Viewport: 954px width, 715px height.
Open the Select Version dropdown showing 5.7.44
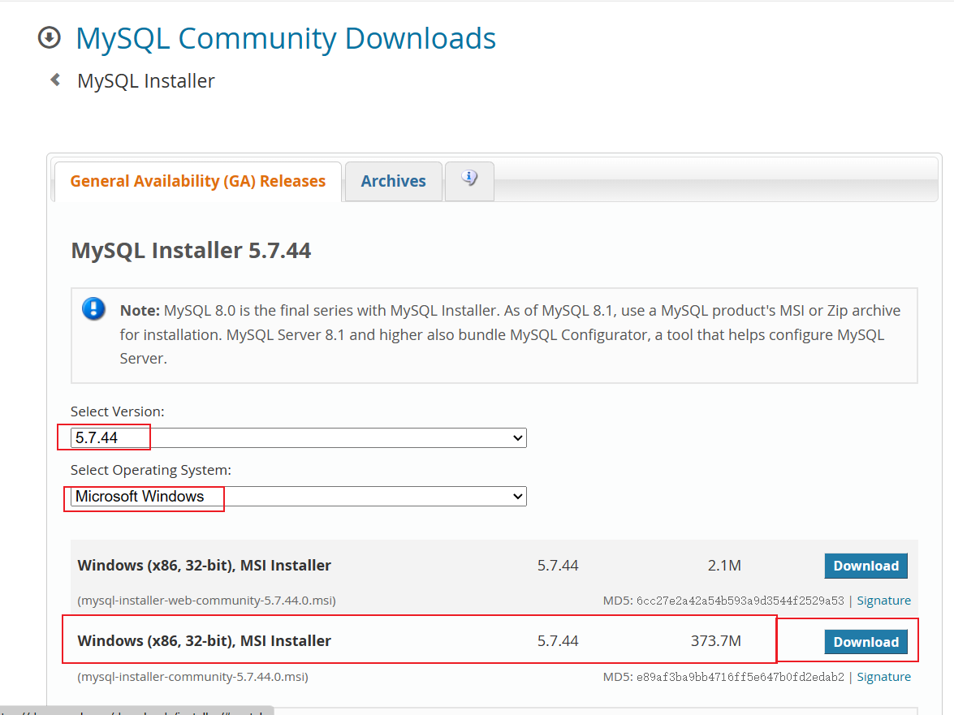point(298,437)
